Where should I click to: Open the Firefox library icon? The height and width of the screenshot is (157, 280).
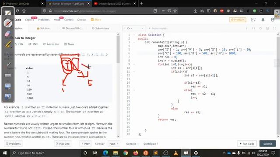click(202, 11)
